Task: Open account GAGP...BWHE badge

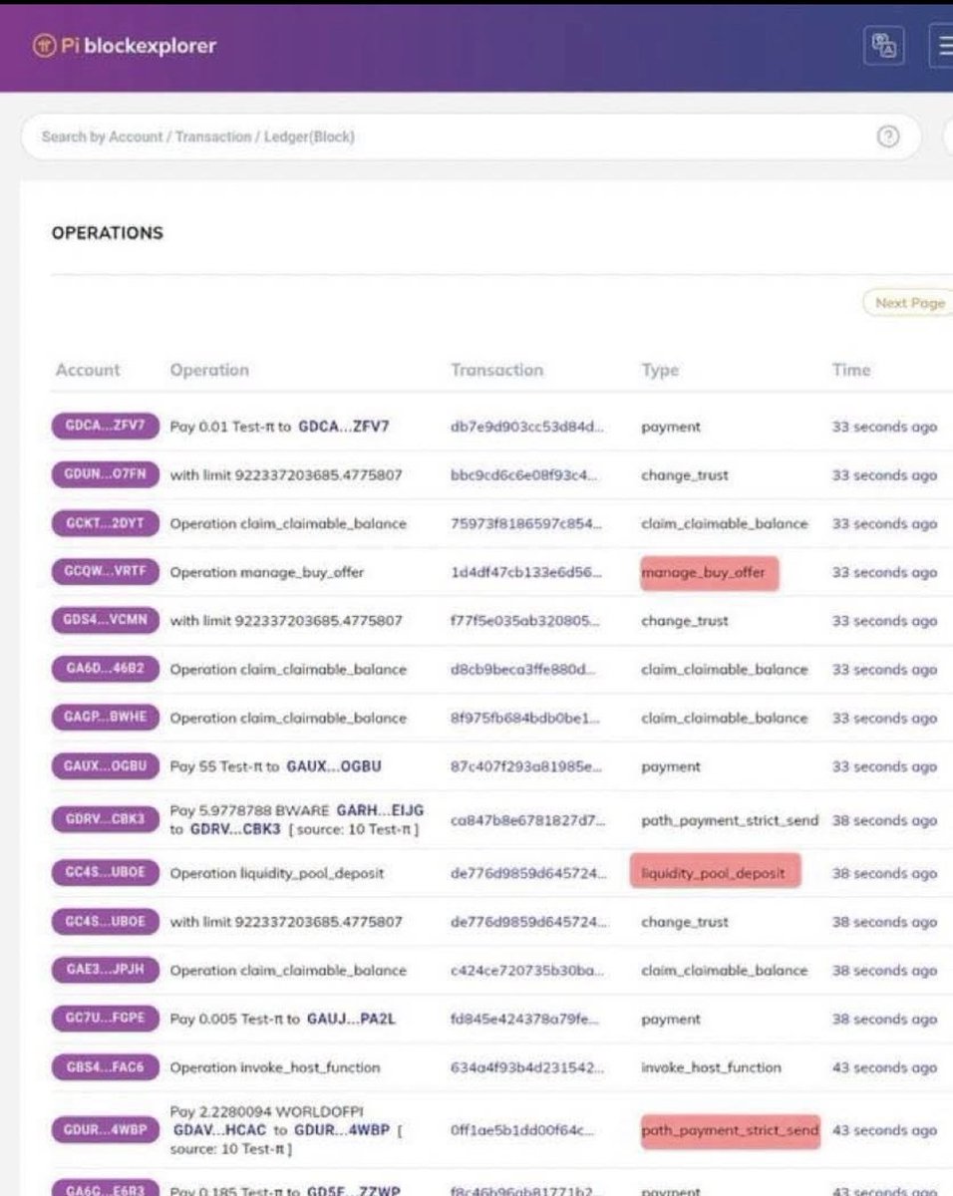Action: tap(105, 718)
